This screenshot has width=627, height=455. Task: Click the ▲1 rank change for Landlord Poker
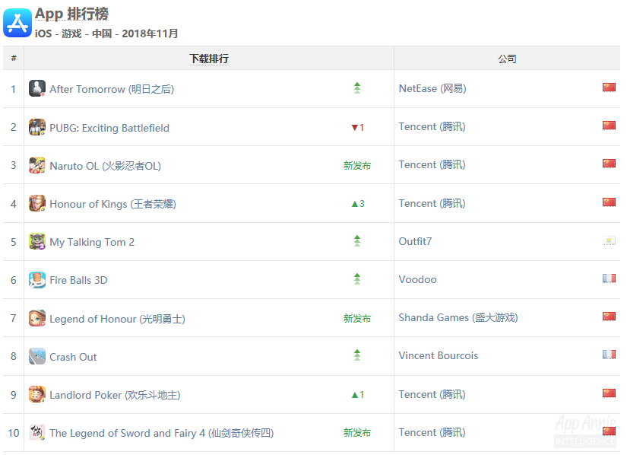(357, 395)
